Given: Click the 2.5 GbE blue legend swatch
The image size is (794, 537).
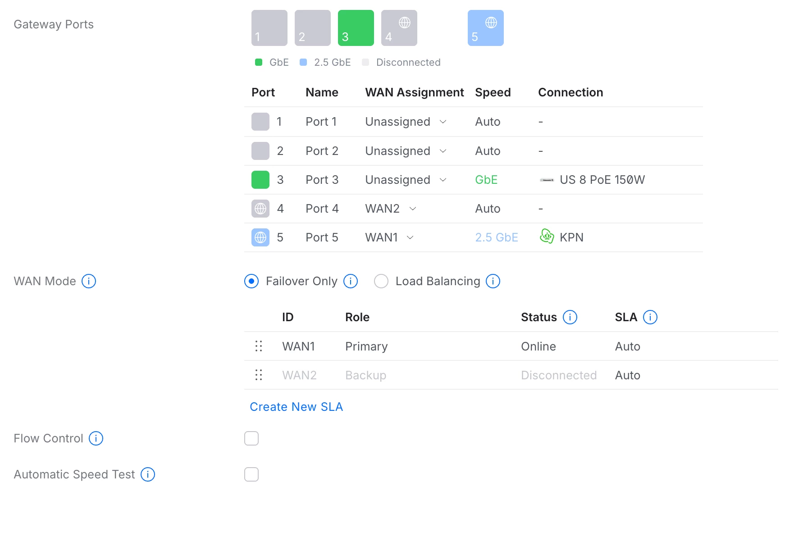Looking at the screenshot, I should pos(303,62).
